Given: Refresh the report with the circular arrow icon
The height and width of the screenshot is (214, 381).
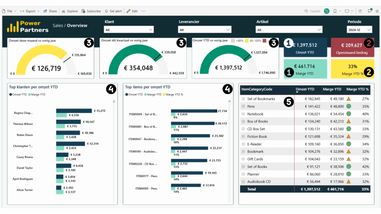Looking at the screenshot, I should 360,11.
